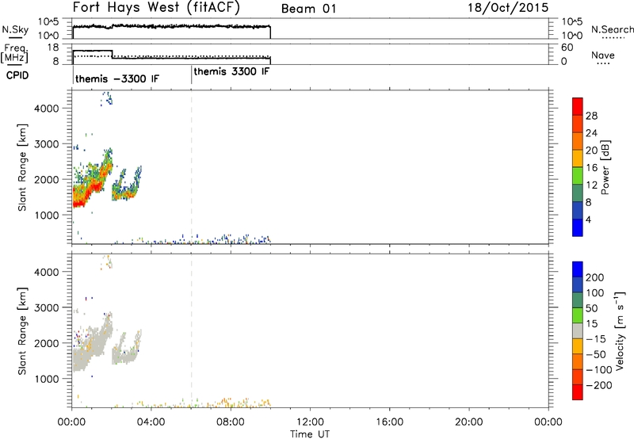Click the frequency step-down in the Freq. trace
634x439 pixels.
coord(112,54)
